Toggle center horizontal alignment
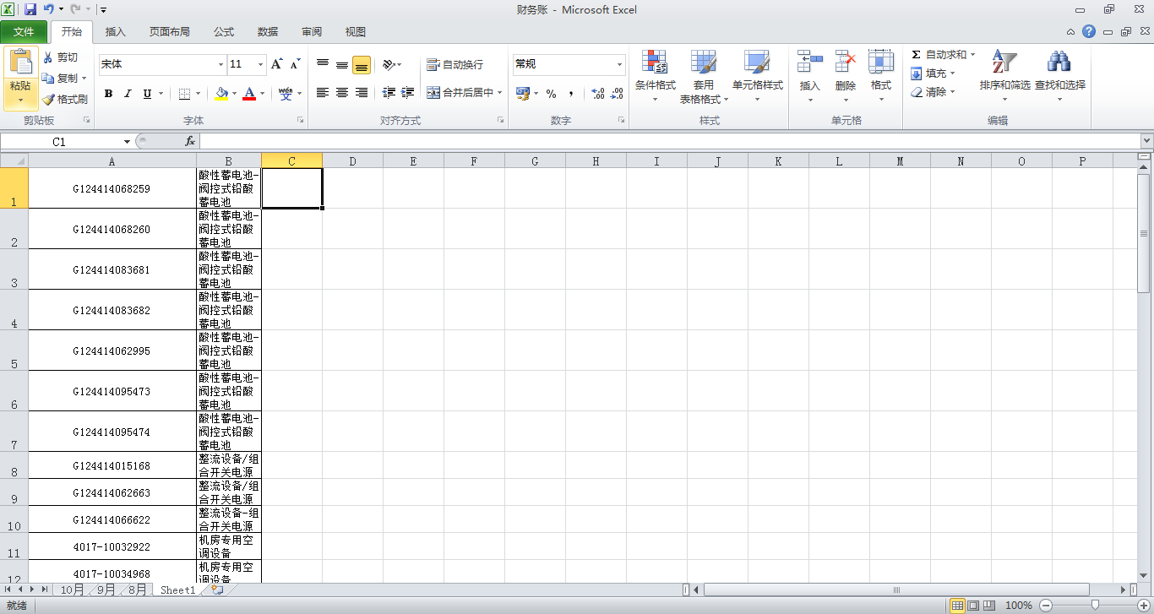The width and height of the screenshot is (1154, 614). (x=342, y=93)
